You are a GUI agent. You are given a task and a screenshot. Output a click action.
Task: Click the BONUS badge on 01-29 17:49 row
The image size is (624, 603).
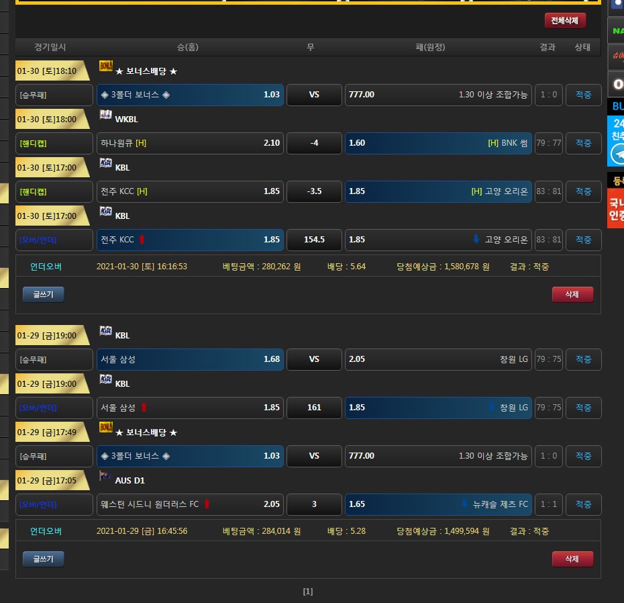point(105,427)
